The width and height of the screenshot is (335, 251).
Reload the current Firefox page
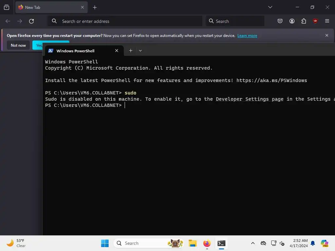tap(31, 21)
